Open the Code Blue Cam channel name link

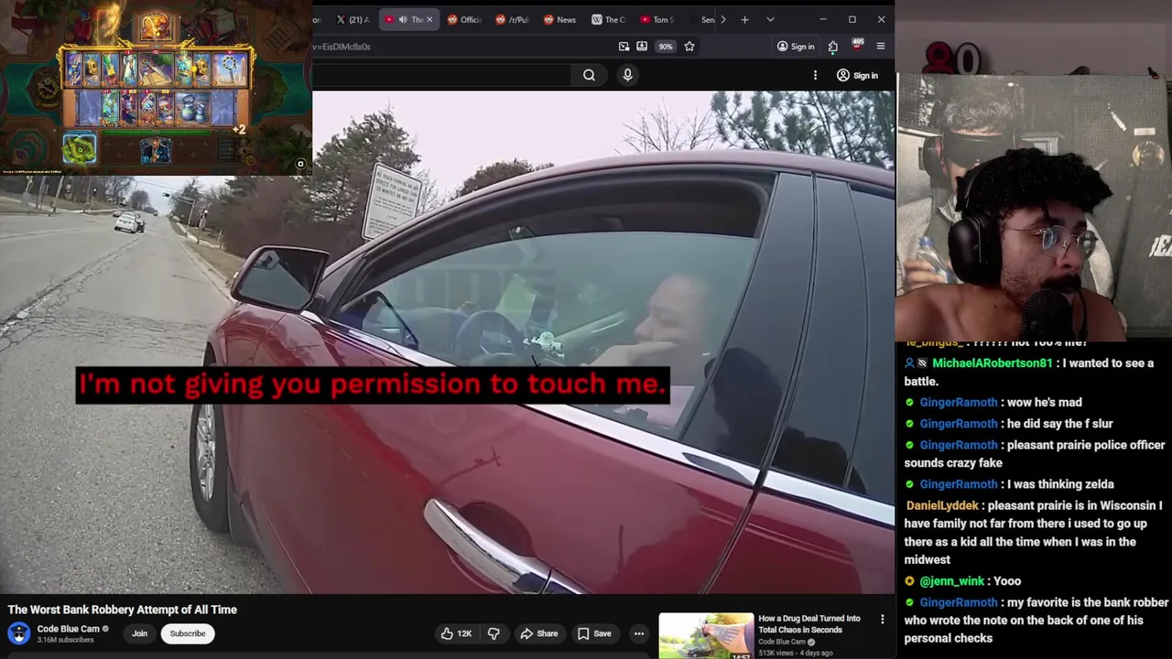68,629
